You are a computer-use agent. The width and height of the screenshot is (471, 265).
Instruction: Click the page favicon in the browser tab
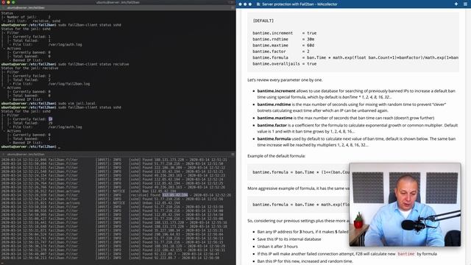258,4
